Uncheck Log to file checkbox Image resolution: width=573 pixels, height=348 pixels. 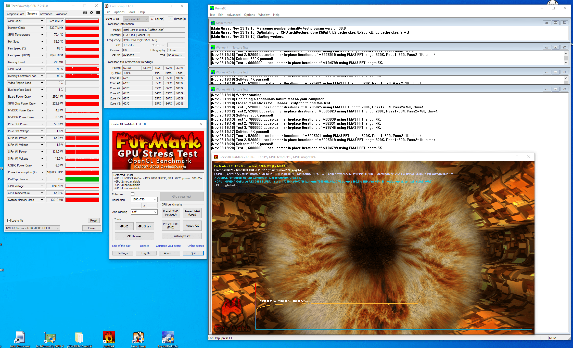(9, 221)
